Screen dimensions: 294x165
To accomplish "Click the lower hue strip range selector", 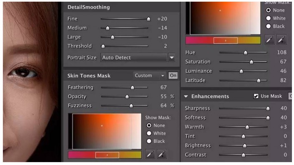I will click(x=107, y=155).
